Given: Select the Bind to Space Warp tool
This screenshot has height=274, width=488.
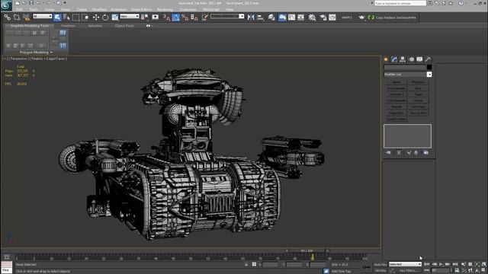Looking at the screenshot, I should click(26, 18).
